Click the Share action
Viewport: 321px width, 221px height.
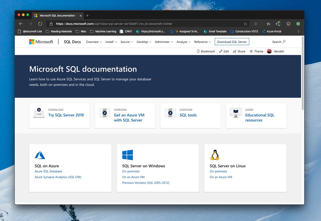[x=239, y=51]
